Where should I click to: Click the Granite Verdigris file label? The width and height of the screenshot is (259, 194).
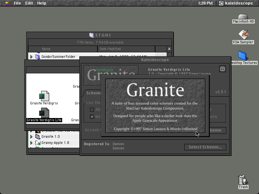pos(44,103)
